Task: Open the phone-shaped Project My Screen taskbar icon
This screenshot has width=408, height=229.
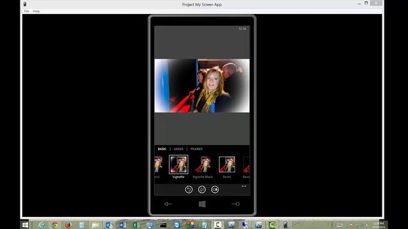Action: pos(286,225)
